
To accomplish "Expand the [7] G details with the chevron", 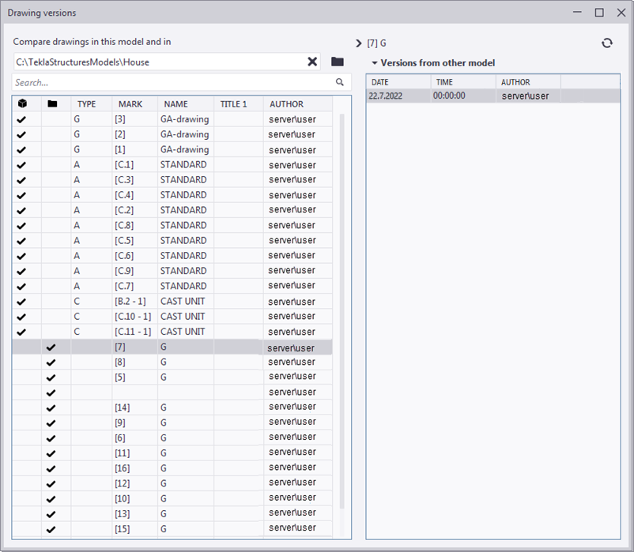I will click(x=357, y=43).
